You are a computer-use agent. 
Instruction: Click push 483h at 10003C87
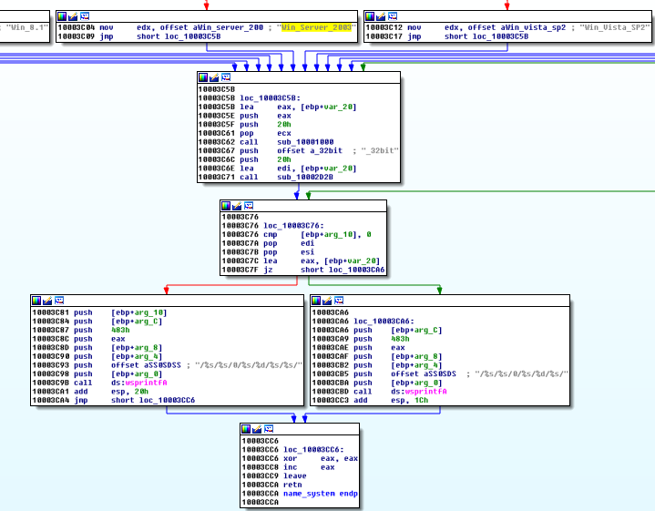(101, 330)
